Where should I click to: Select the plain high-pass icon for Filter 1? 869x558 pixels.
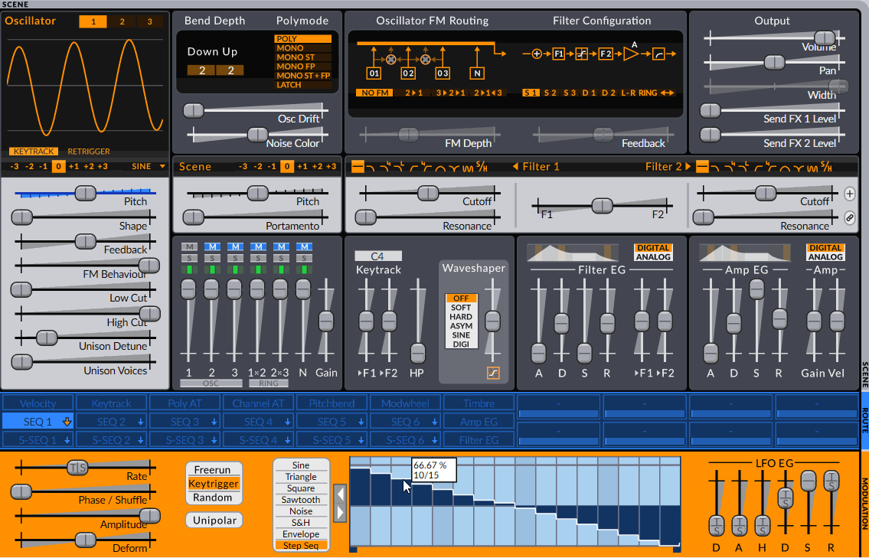pos(414,167)
